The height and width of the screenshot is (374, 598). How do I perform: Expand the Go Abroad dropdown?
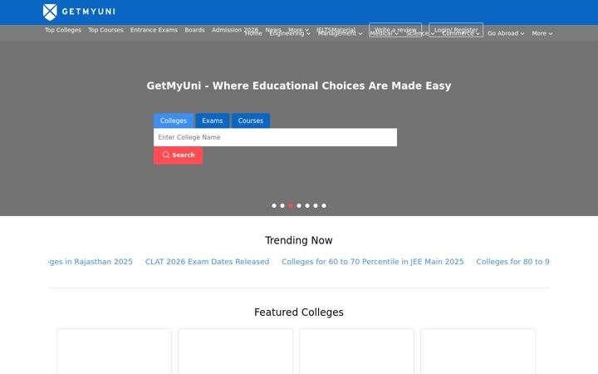506,33
